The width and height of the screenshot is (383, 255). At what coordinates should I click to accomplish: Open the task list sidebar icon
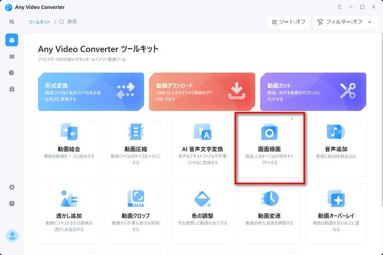pyautogui.click(x=11, y=89)
